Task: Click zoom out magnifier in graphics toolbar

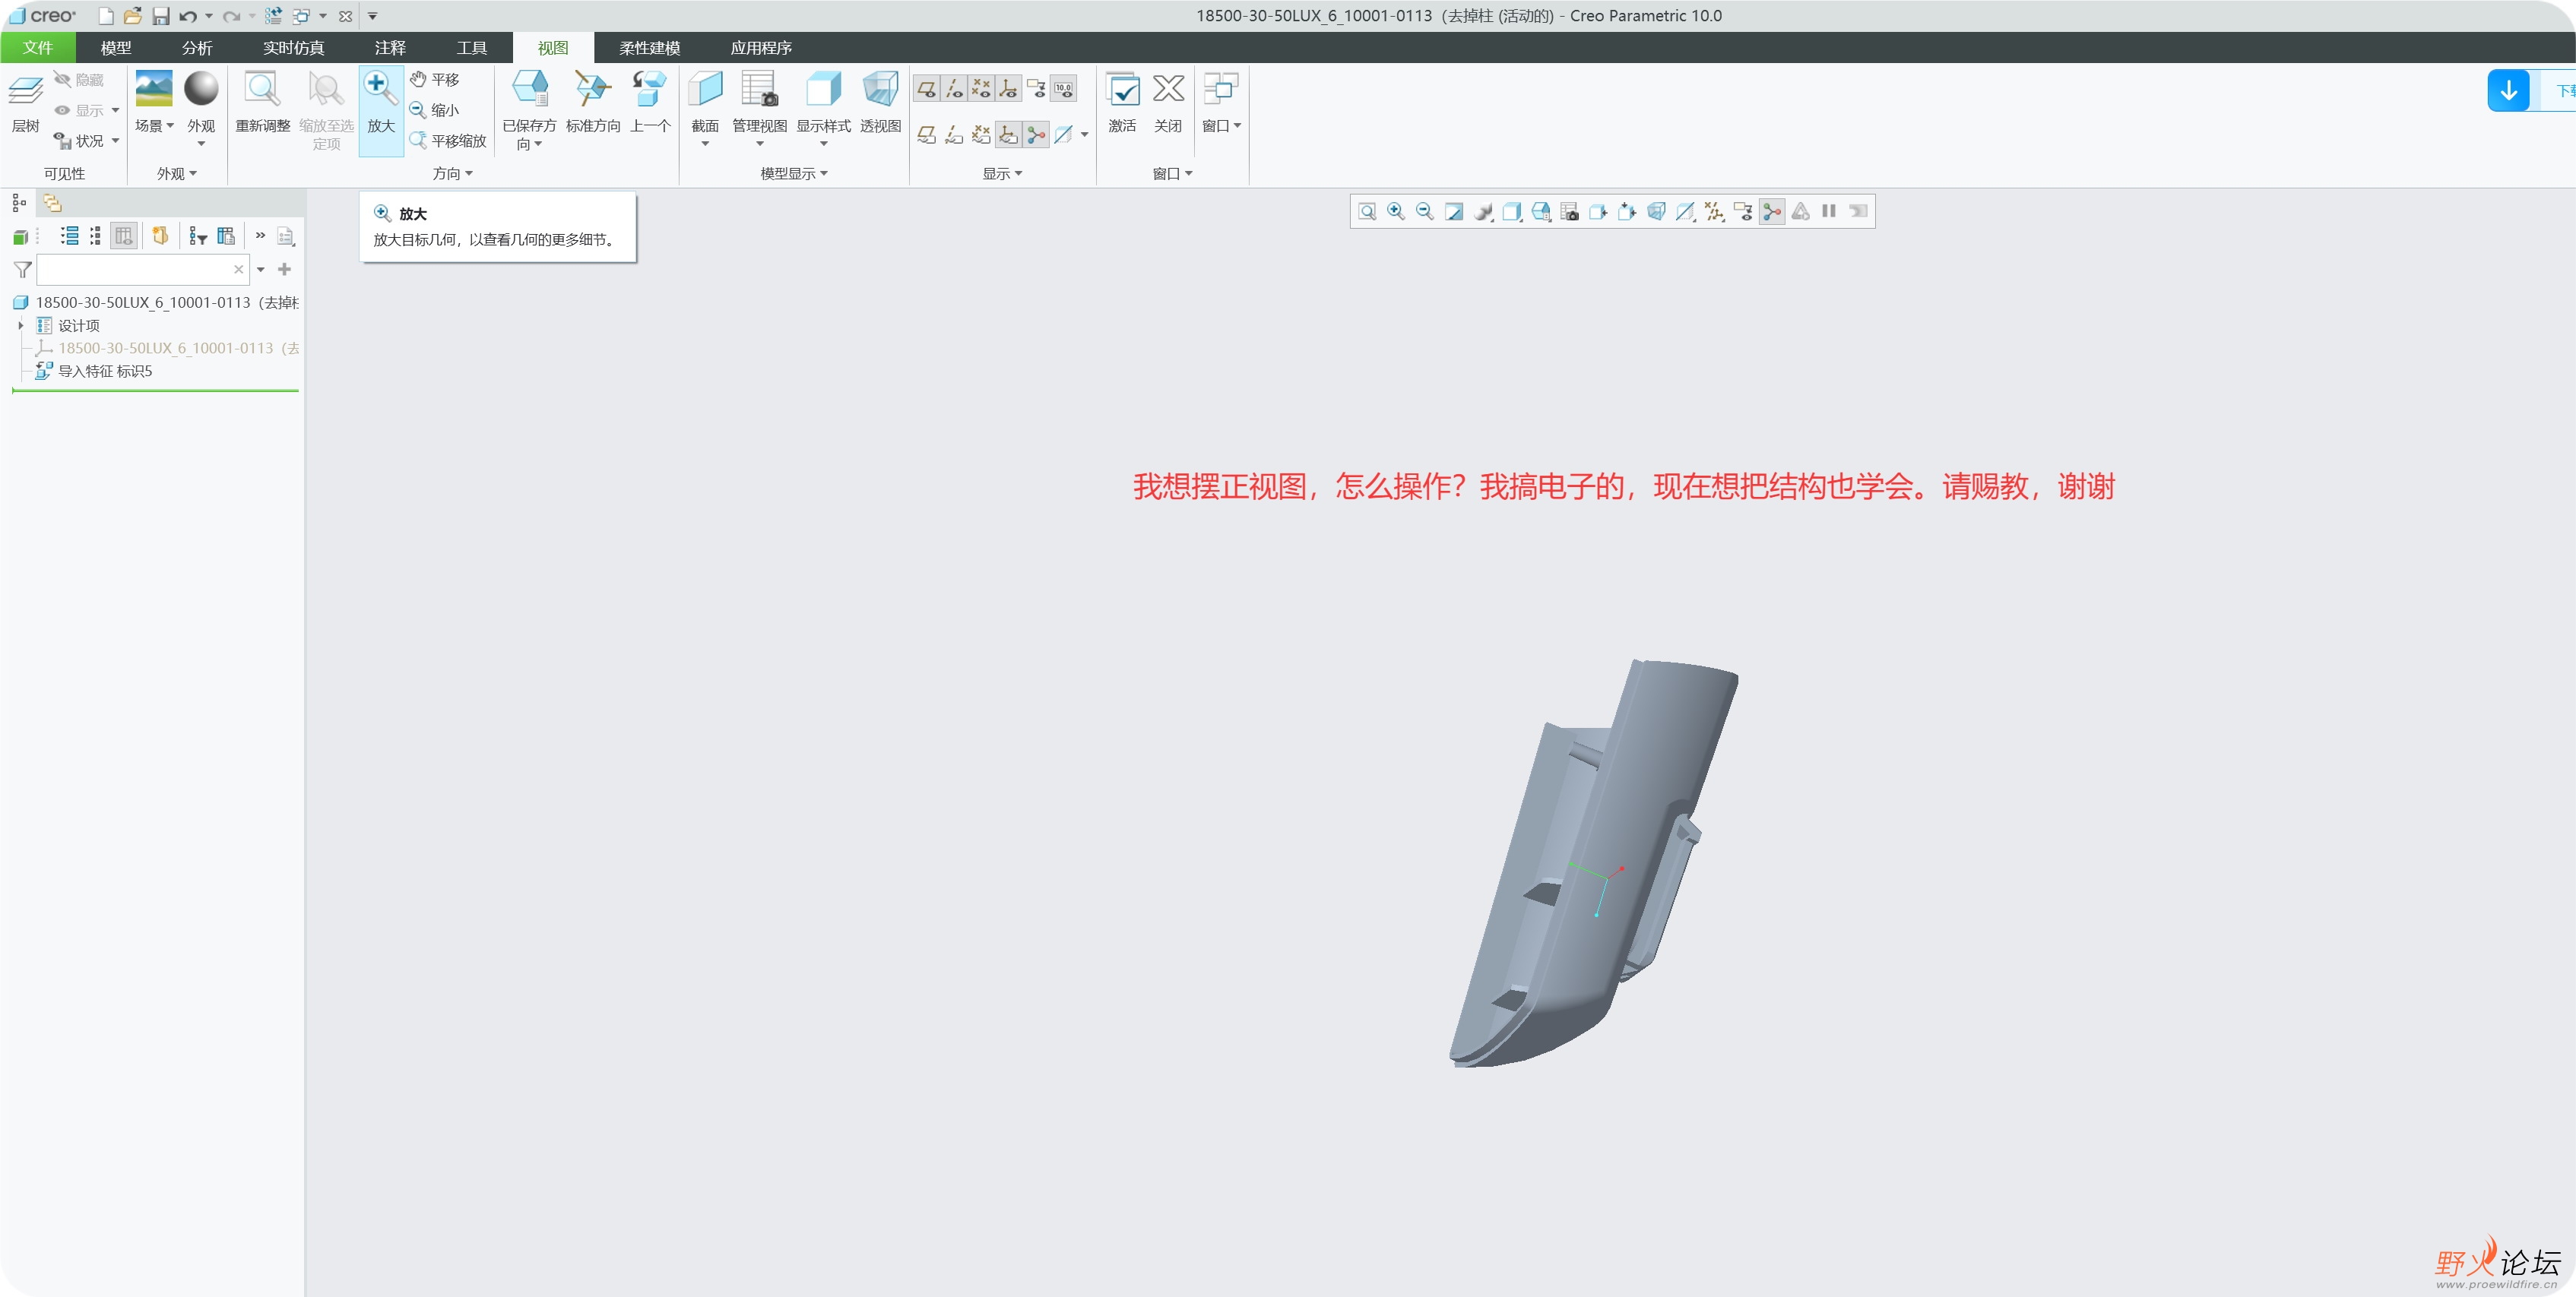Action: (x=1425, y=212)
